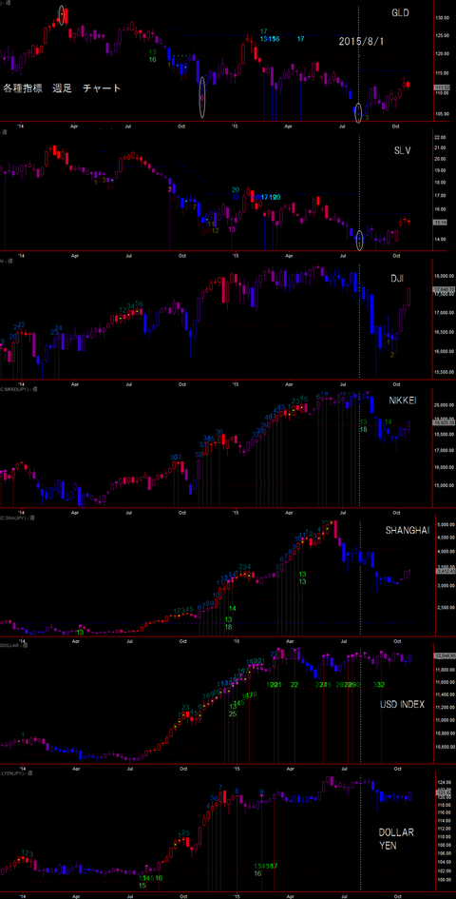
Task: Click the 15,500.00 value on DJI axis
Action: click(x=444, y=372)
